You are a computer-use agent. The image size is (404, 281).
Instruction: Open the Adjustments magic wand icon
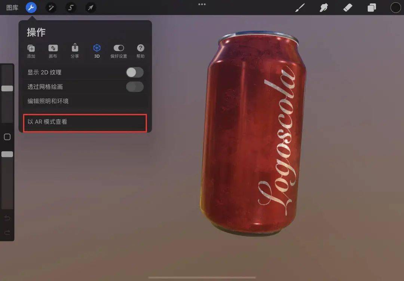click(x=51, y=7)
